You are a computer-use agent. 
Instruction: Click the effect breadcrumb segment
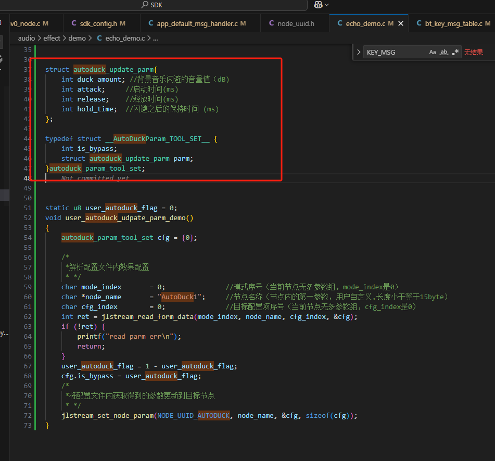(x=52, y=38)
